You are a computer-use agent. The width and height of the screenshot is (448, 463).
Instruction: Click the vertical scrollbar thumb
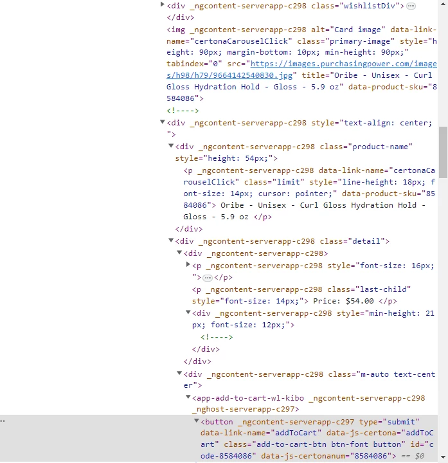(443, 152)
